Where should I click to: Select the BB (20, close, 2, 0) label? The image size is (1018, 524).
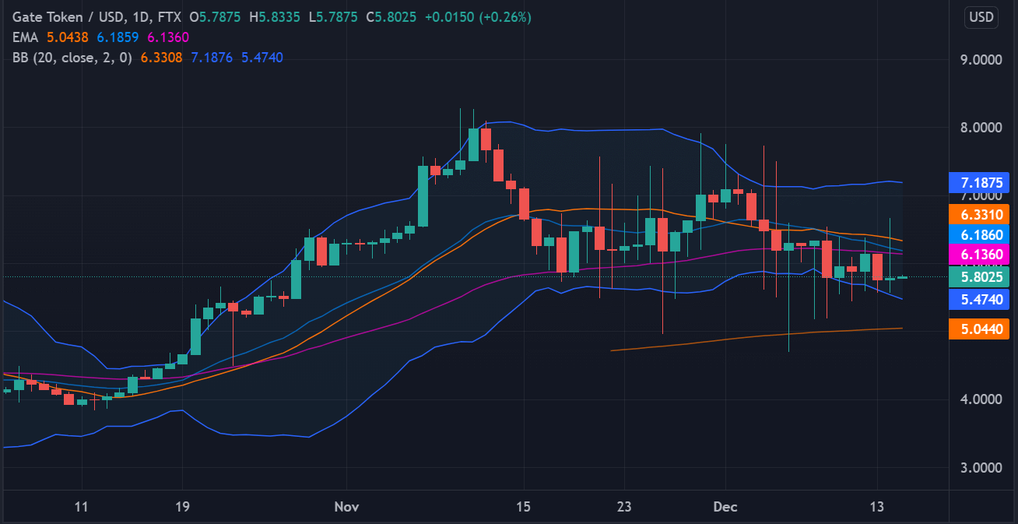[x=72, y=57]
